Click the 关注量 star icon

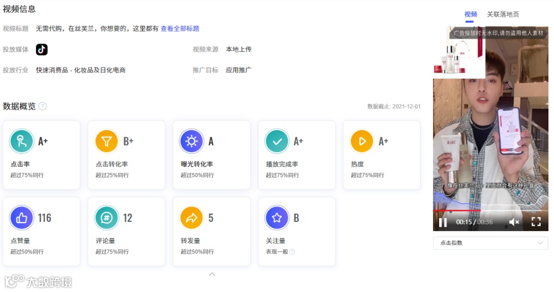(277, 218)
